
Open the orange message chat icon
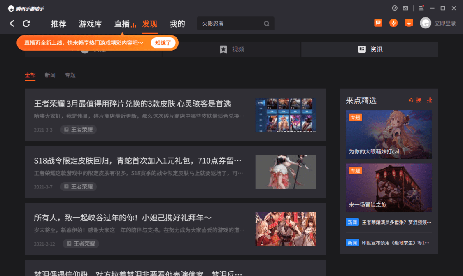pyautogui.click(x=378, y=23)
